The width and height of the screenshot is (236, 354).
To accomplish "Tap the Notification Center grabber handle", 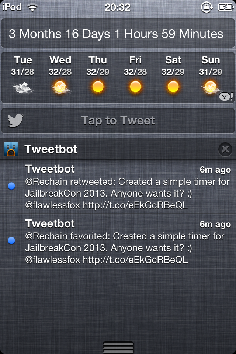I will 118,347.
